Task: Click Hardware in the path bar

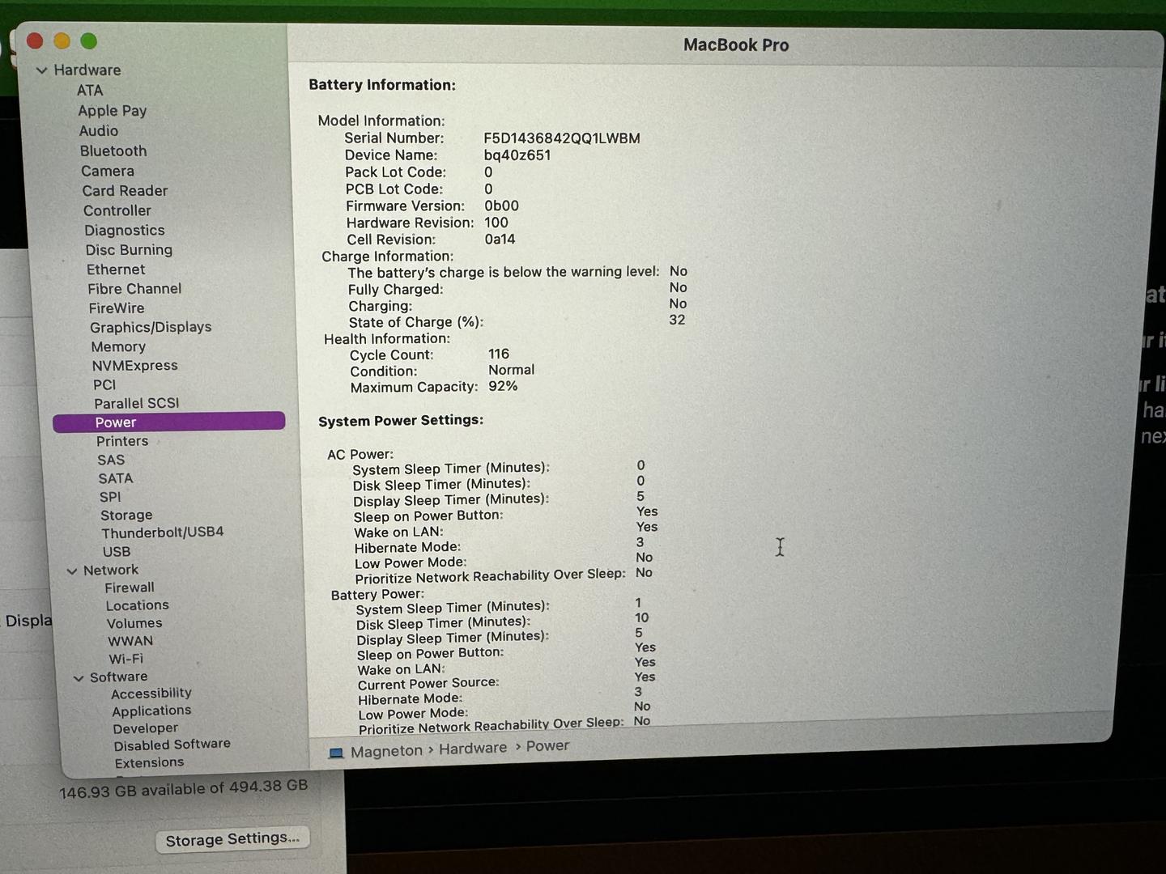Action: tap(472, 748)
